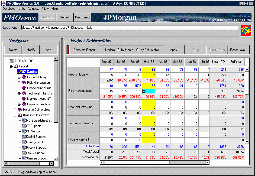Open the Help menu

pos(55,9)
